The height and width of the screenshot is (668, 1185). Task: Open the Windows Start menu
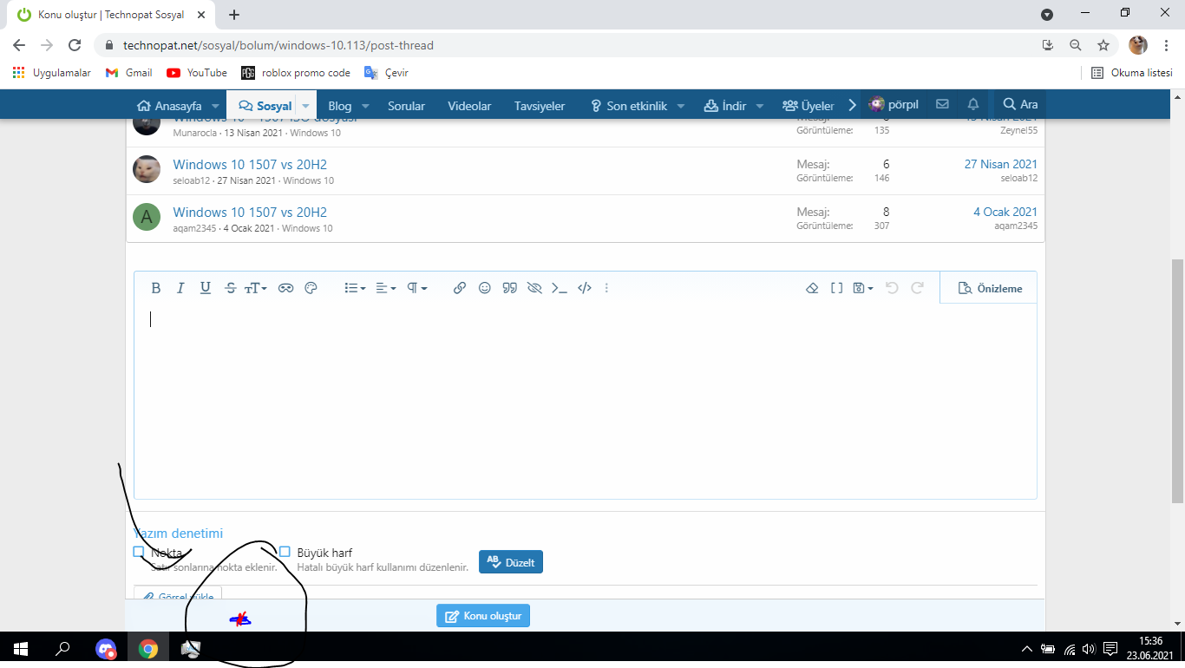(x=21, y=649)
